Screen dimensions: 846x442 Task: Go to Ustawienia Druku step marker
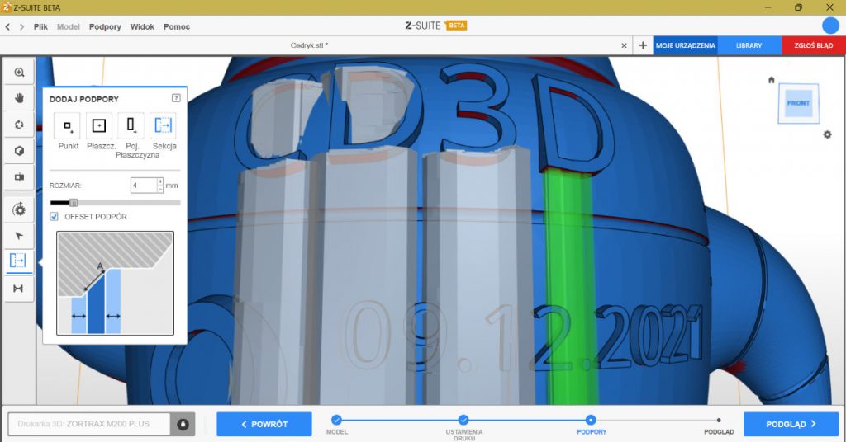[x=463, y=420]
